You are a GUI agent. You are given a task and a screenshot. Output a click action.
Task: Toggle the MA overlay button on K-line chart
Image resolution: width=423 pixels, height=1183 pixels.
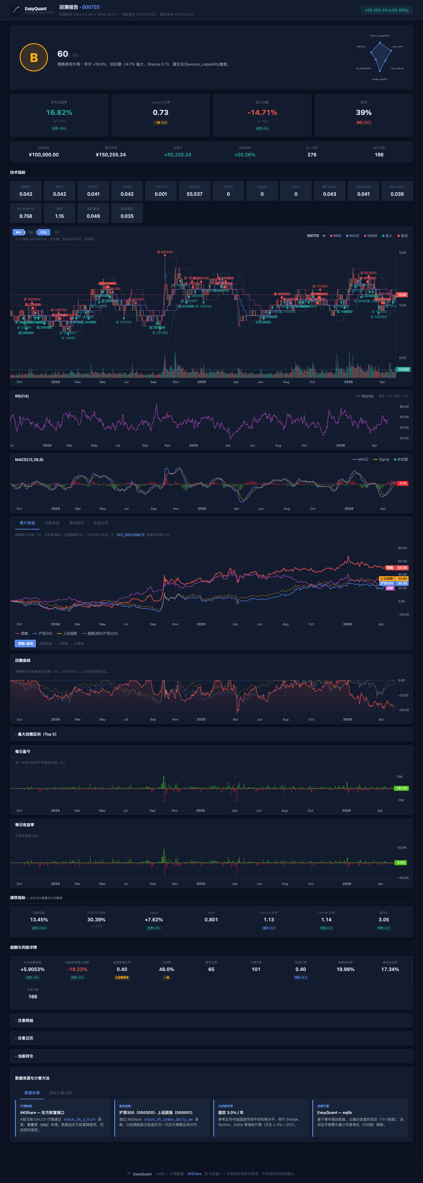pyautogui.click(x=18, y=232)
